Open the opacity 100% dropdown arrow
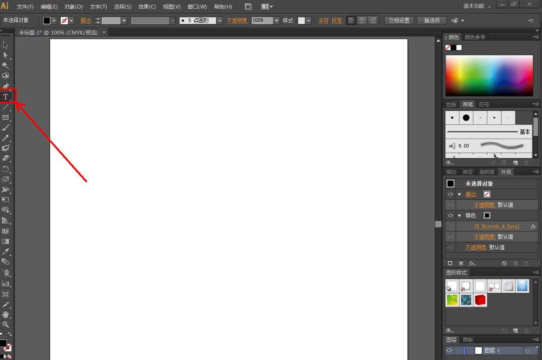The height and width of the screenshot is (360, 542). (277, 21)
